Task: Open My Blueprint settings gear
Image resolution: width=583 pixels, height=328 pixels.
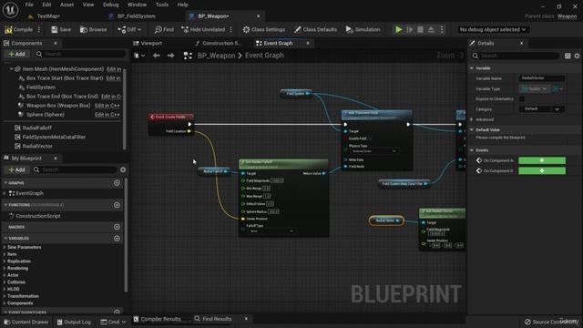Action: coord(123,169)
